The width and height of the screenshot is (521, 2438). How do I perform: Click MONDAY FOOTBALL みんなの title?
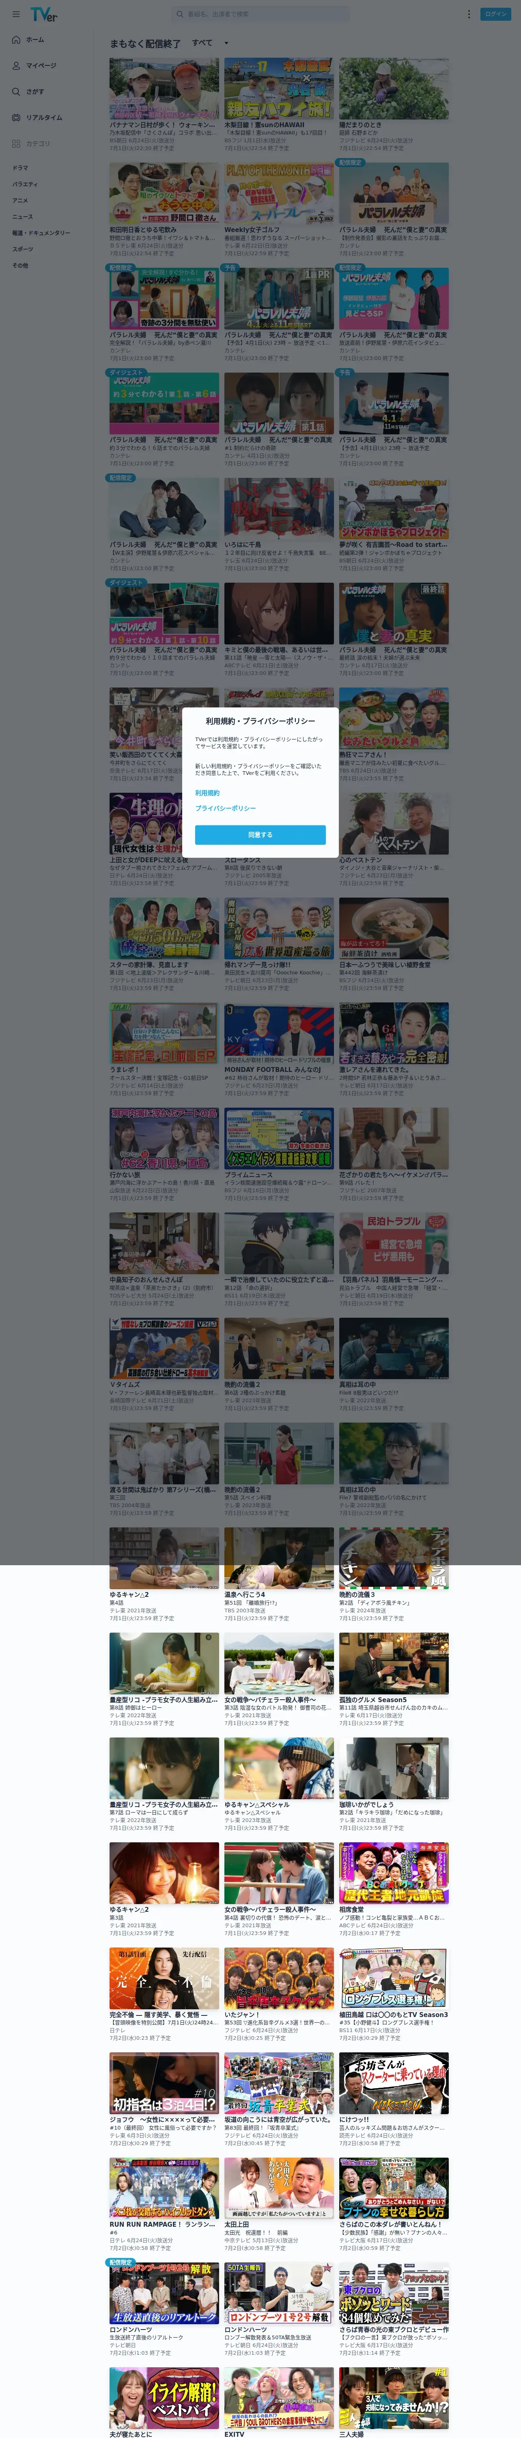[272, 1070]
